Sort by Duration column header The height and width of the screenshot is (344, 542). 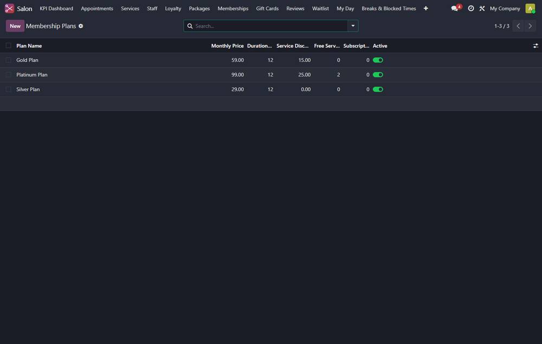259,46
